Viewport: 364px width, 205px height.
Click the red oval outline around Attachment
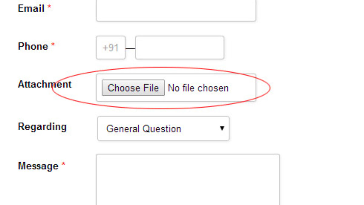(270, 87)
